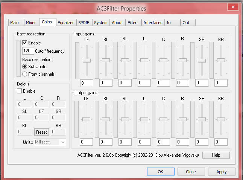Open the About tab

coord(118,23)
